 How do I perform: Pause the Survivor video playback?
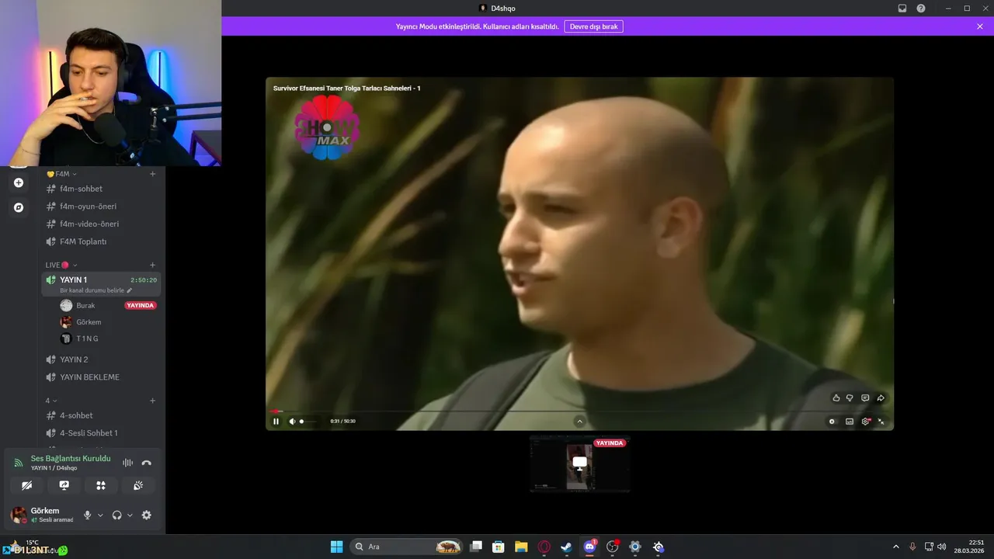point(276,422)
